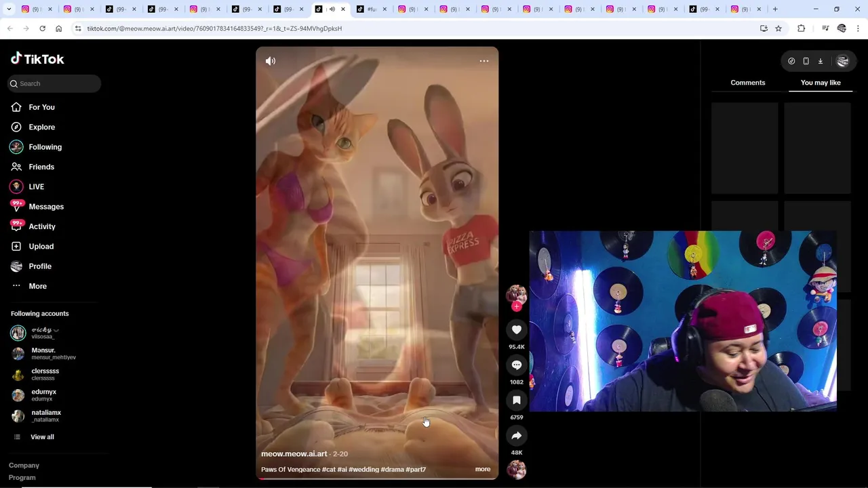Open following account edurnyx
Viewport: 868px width, 488px height.
point(44,395)
